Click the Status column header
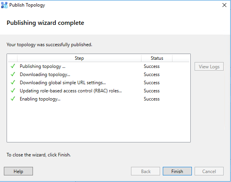The image size is (231, 182). coord(157,58)
